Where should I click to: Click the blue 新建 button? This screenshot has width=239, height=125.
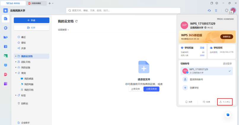[31, 20]
